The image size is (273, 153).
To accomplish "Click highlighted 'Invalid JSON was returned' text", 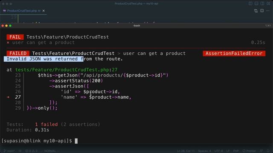I will coord(44,59).
